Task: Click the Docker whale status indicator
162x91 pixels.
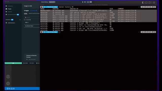Action: click(13, 63)
